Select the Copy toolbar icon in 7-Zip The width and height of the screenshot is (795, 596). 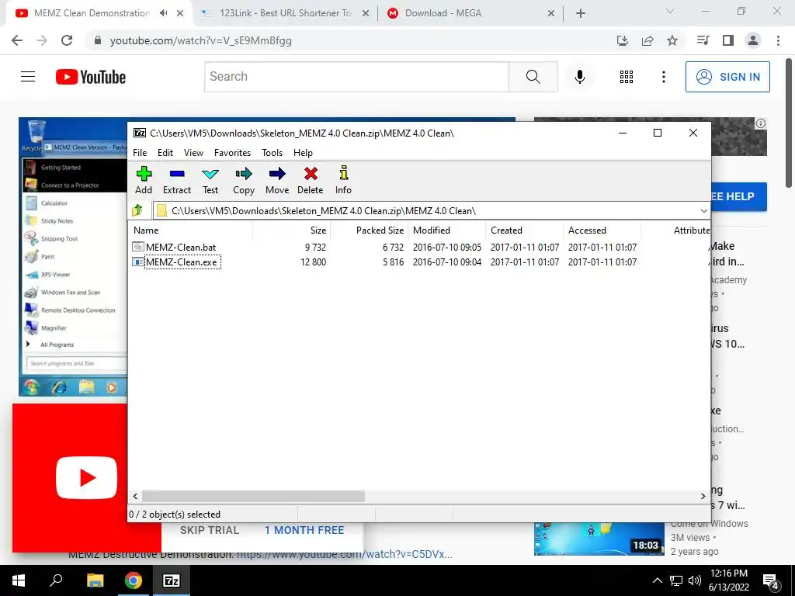click(243, 180)
